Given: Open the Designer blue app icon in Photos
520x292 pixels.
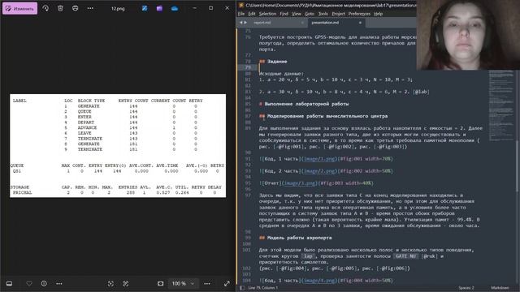Looking at the screenshot, I should pyautogui.click(x=145, y=8).
